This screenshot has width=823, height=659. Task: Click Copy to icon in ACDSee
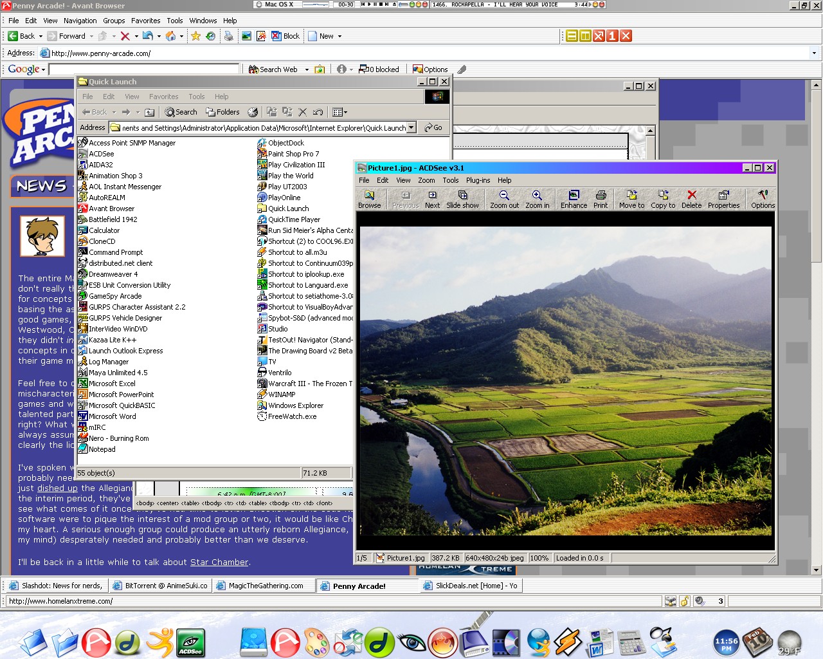(x=663, y=200)
